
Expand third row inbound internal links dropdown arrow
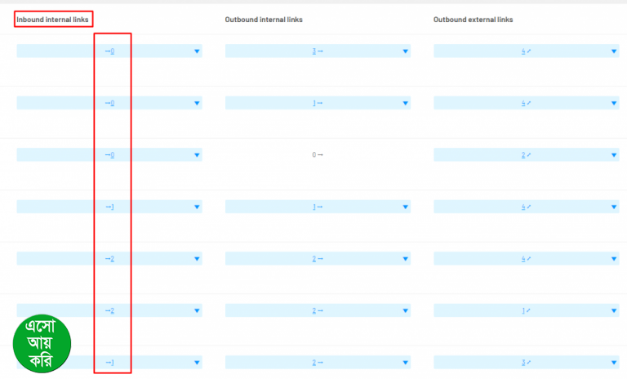coord(197,155)
